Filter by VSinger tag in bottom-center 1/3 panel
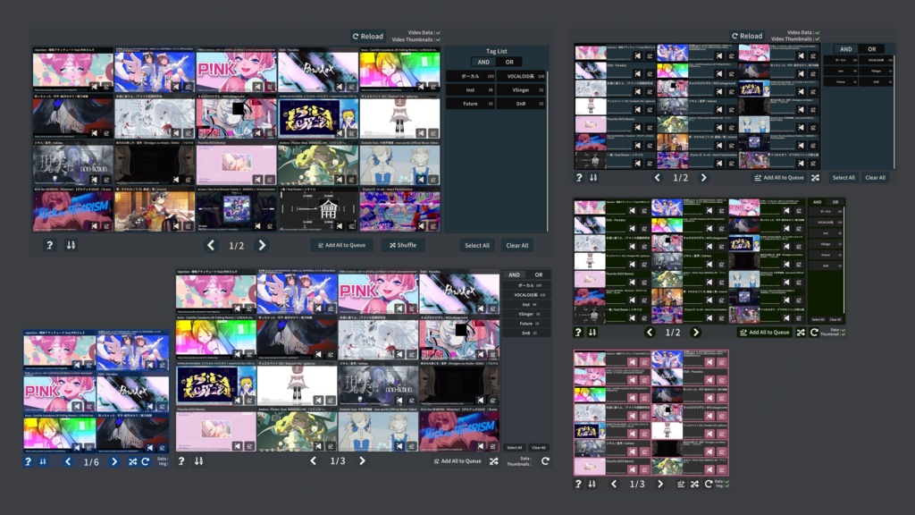The image size is (915, 515). pos(525,314)
